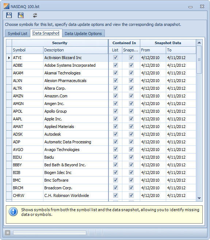Image resolution: width=210 pixels, height=240 pixels.
Task: Toggle List checkbox for AKAM
Action: [x=115, y=73]
